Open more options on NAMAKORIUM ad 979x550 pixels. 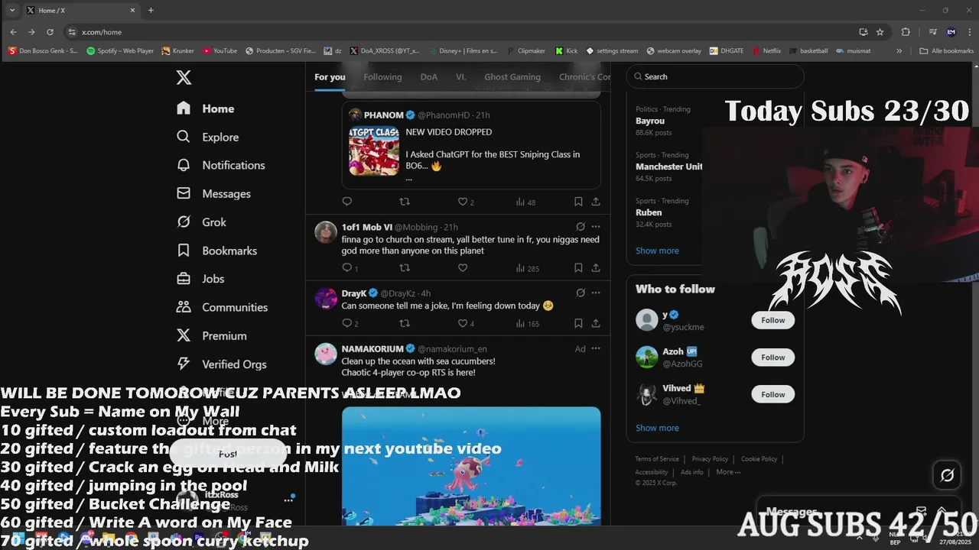coord(596,348)
